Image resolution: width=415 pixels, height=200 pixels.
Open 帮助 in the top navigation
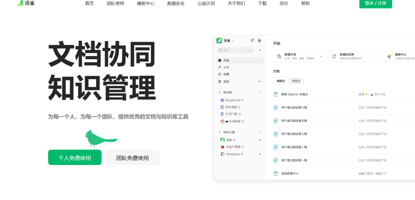306,3
